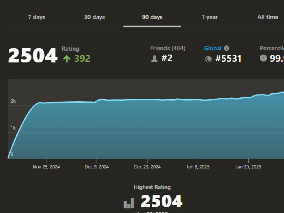Click the 0 y-axis label
Image resolution: width=284 pixels, height=213 pixels.
pos(12,154)
